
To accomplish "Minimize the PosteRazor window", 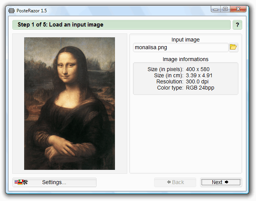I will (x=216, y=9).
